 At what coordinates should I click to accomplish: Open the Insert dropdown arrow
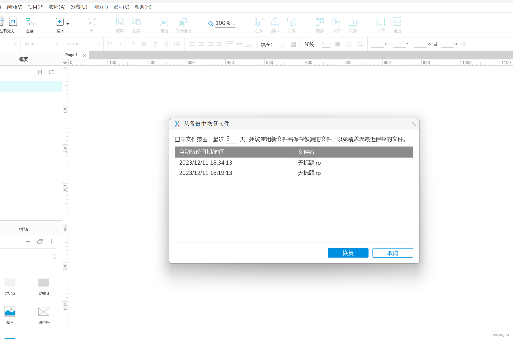[68, 24]
